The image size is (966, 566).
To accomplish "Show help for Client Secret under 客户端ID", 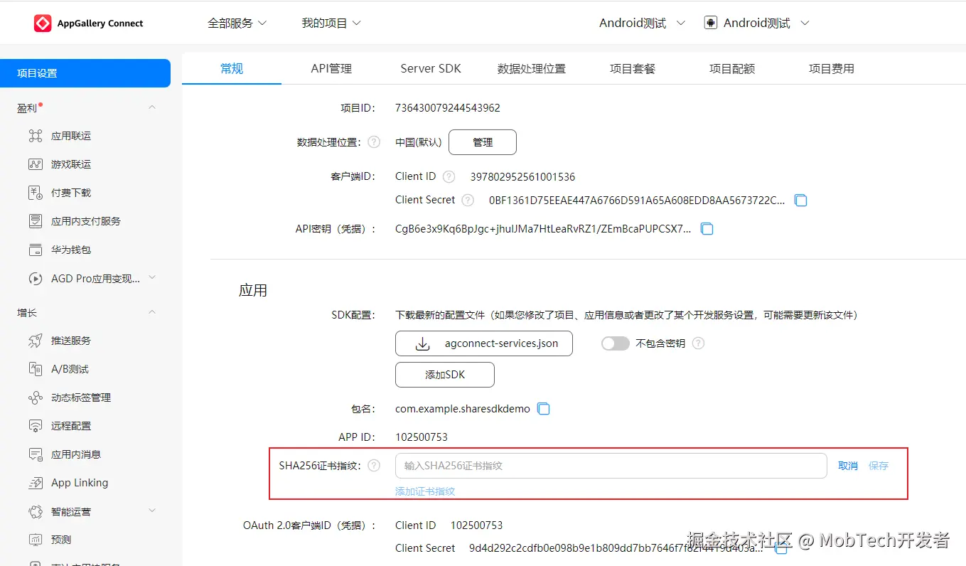I will 468,201.
